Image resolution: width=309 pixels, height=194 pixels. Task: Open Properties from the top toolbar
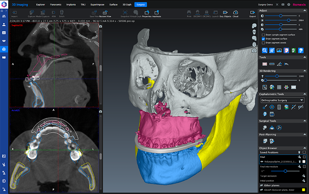tap(147, 14)
